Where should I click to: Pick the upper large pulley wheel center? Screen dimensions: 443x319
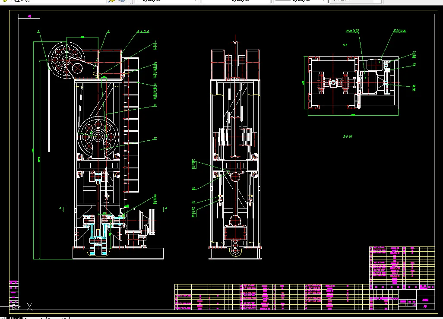66,60
